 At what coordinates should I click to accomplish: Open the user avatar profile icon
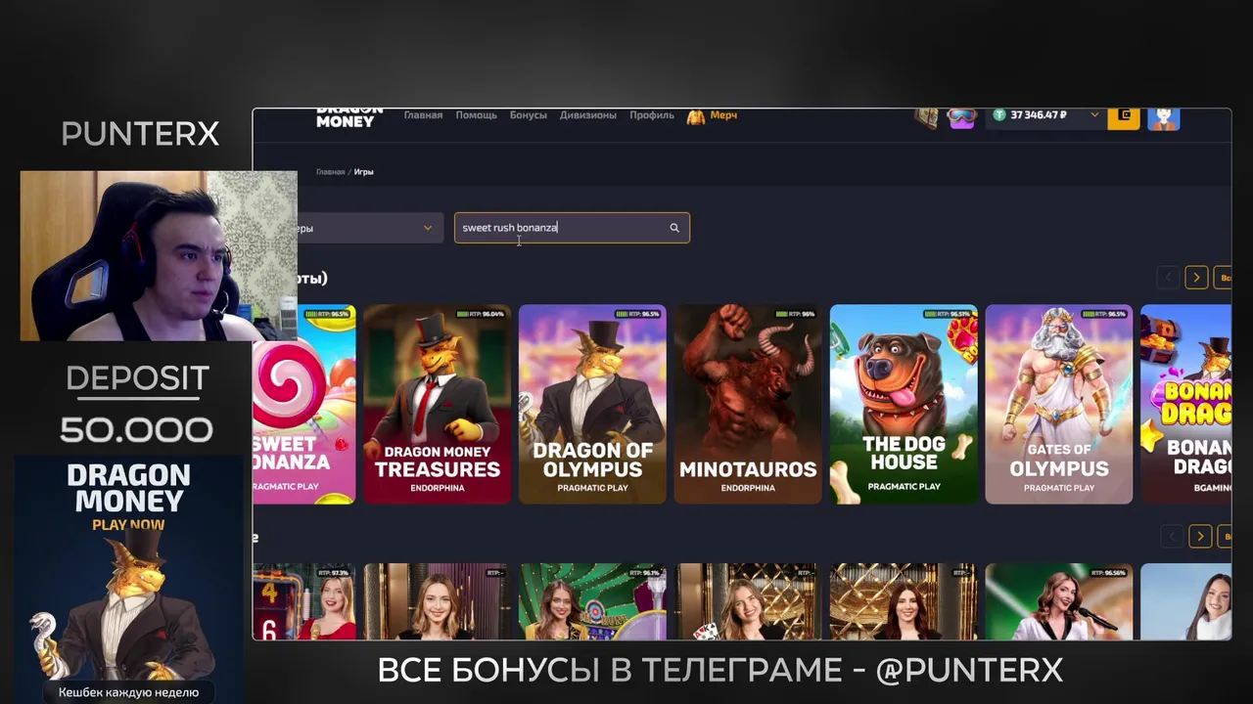click(1163, 118)
